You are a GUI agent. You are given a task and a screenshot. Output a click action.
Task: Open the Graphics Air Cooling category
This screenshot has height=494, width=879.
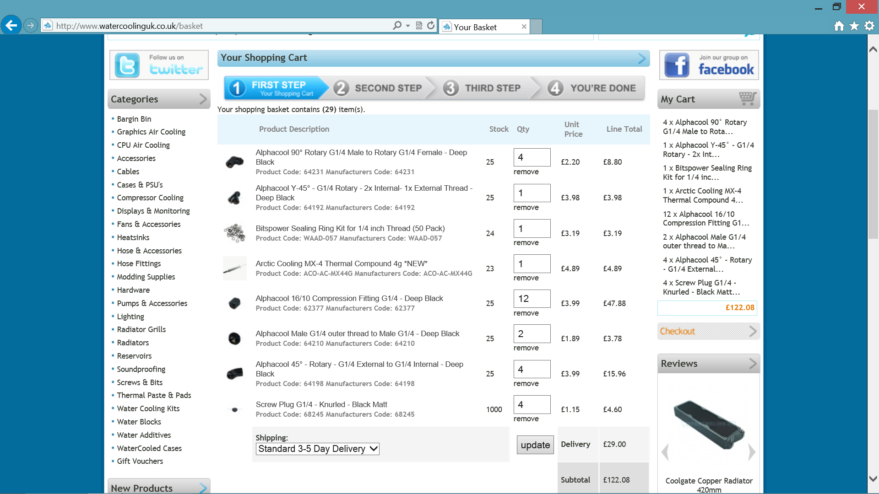(x=151, y=132)
